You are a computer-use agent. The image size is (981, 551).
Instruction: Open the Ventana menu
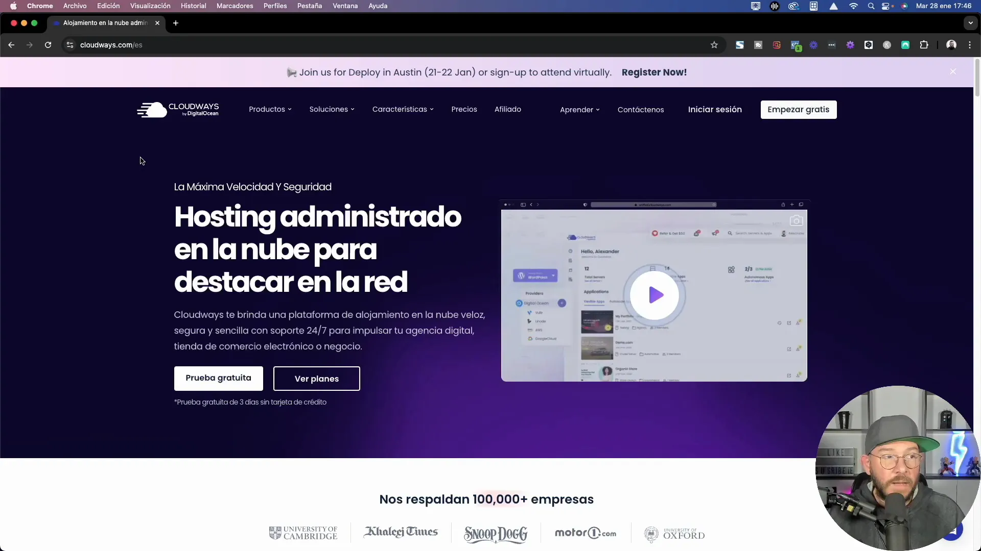pos(345,6)
